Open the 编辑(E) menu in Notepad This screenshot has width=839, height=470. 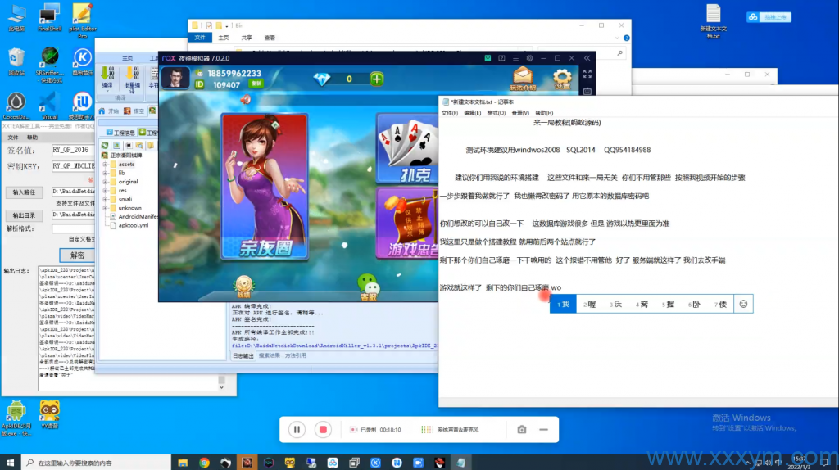pos(473,113)
